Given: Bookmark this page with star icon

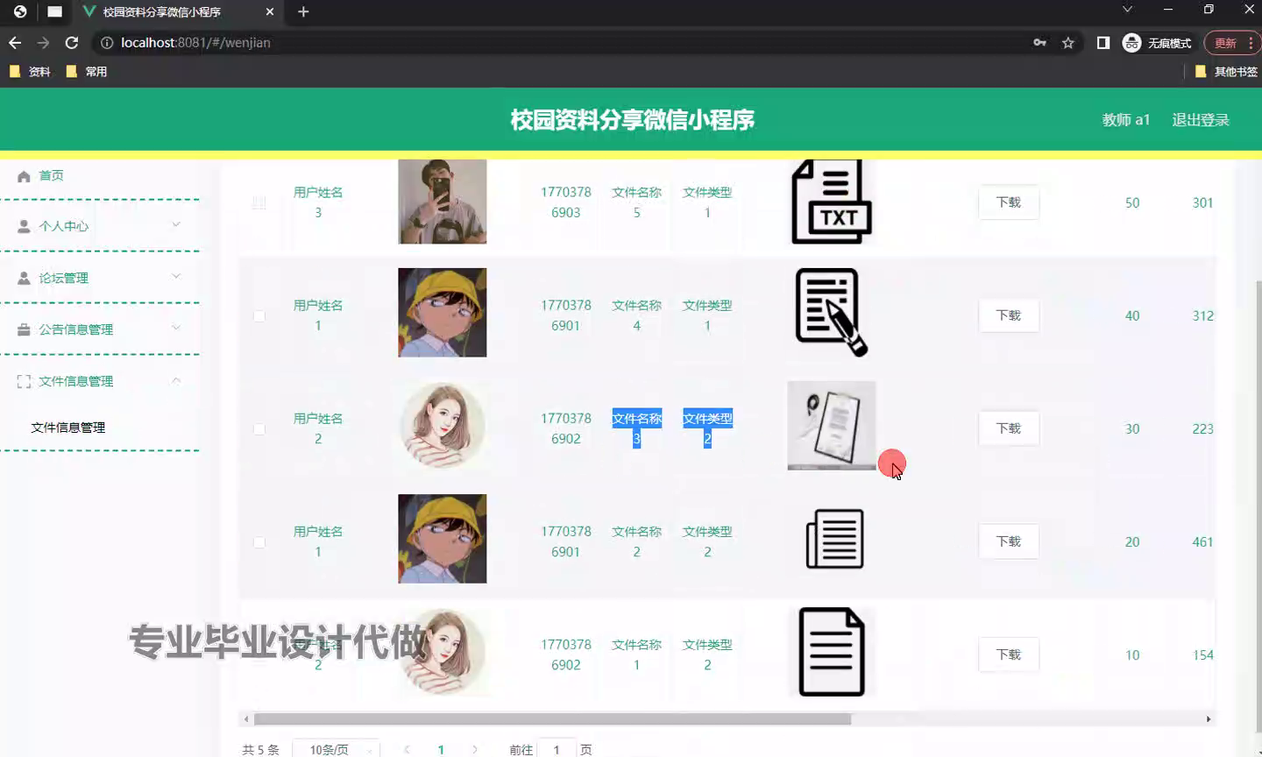Looking at the screenshot, I should pos(1067,42).
